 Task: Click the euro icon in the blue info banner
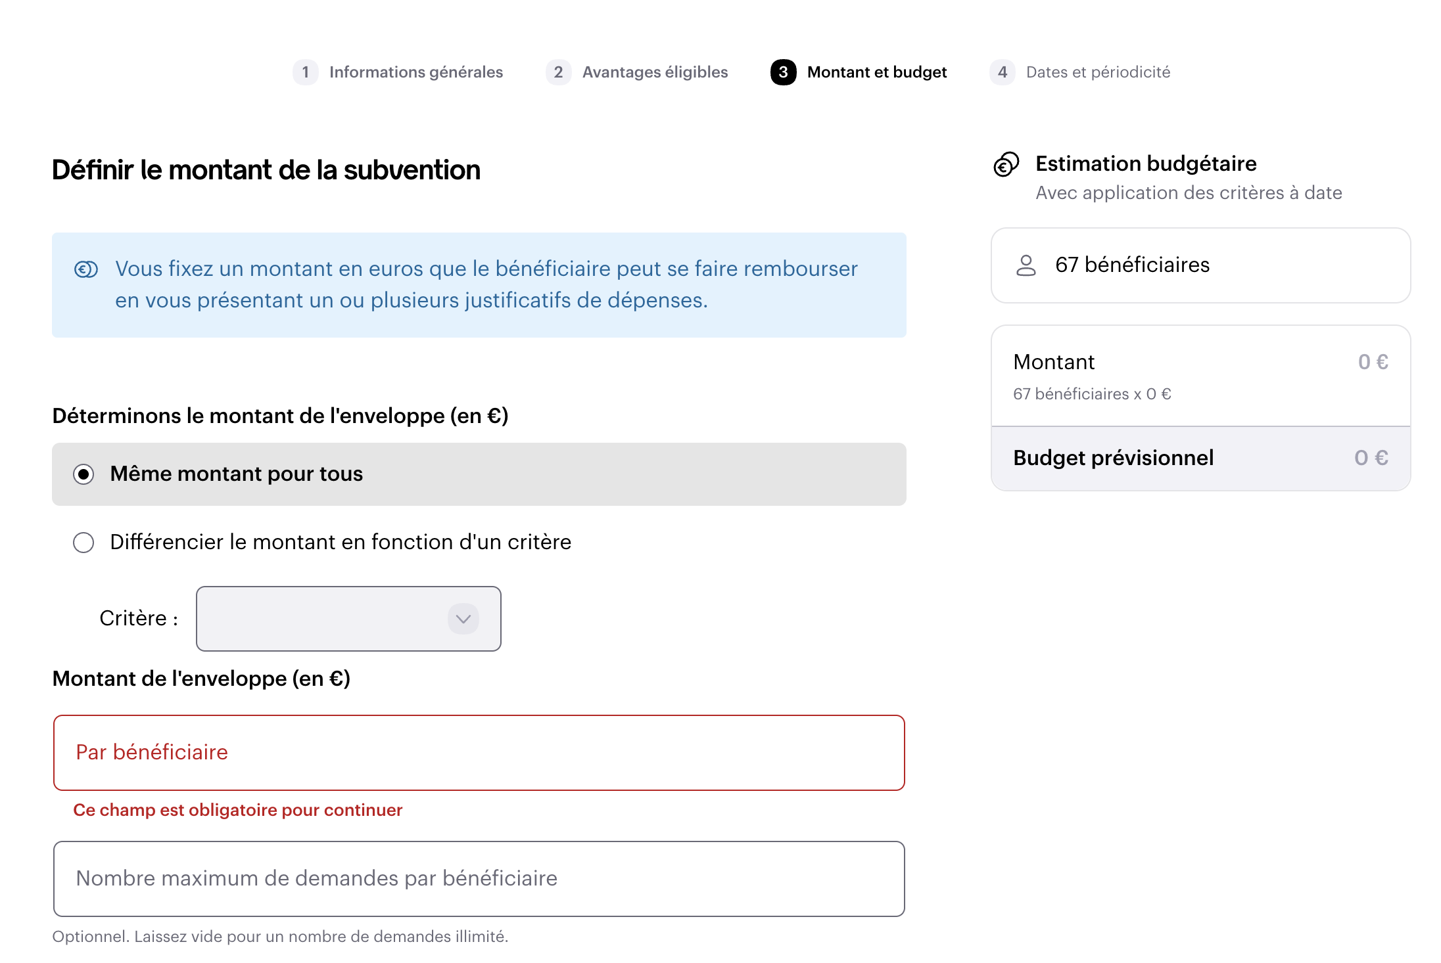pyautogui.click(x=86, y=269)
